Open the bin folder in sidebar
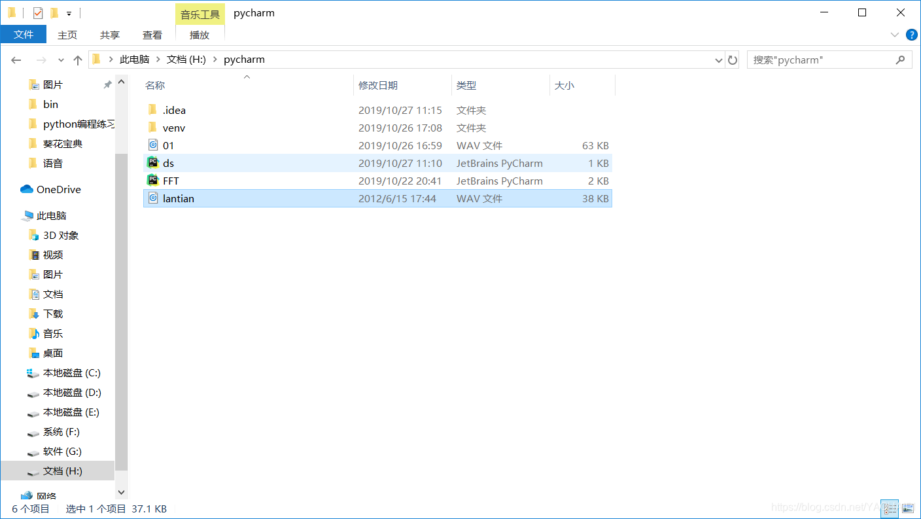Screen dimensions: 921x519 (50, 104)
